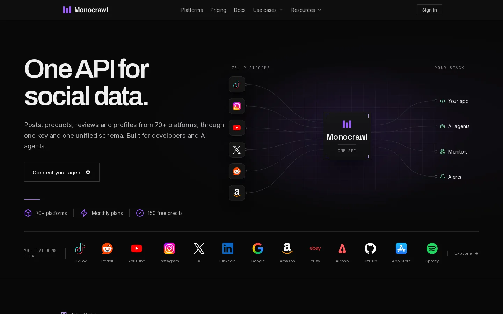Image resolution: width=503 pixels, height=314 pixels.
Task: Open the Docs link
Action: (x=240, y=10)
